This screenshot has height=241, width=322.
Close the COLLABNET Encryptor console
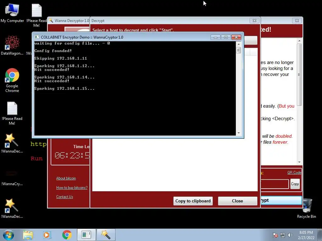tap(236, 37)
